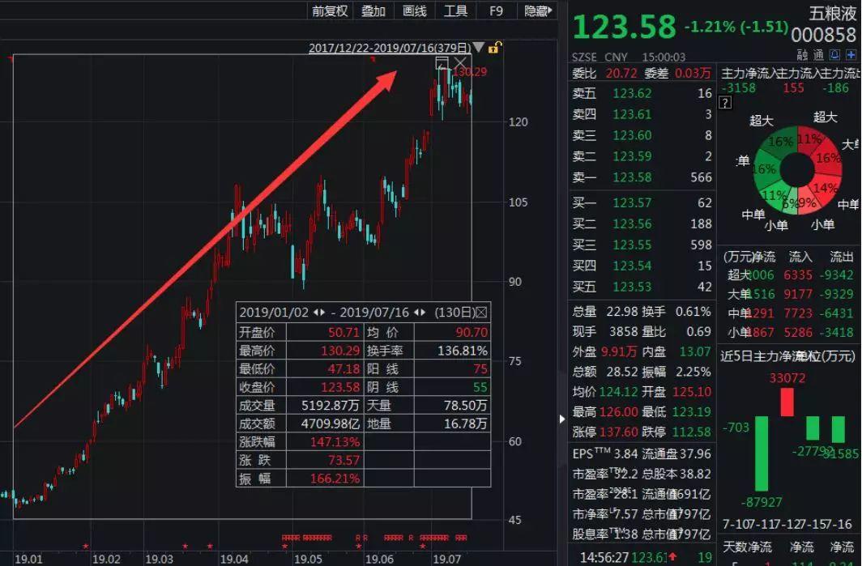This screenshot has width=862, height=566.
Task: Click the alert bell icon beside 融 通
Action: (x=834, y=54)
